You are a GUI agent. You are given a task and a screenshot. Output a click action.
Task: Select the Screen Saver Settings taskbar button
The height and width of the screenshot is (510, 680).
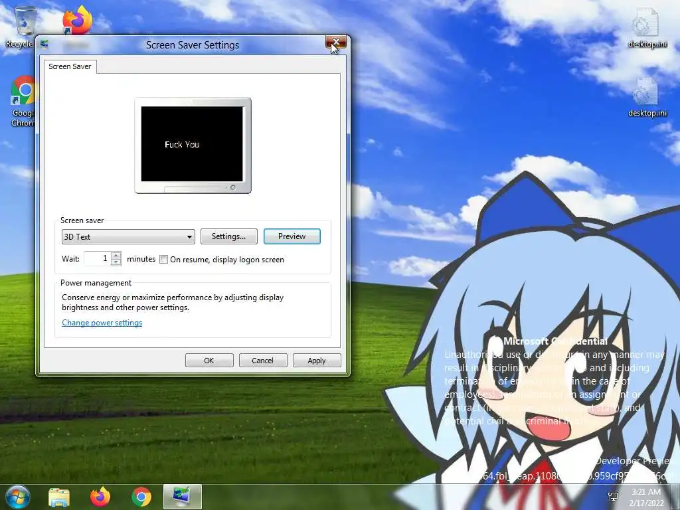[183, 497]
